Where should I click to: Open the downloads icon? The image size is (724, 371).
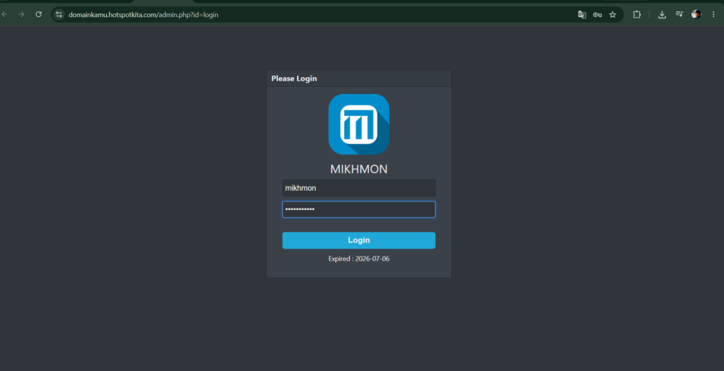[x=662, y=15]
